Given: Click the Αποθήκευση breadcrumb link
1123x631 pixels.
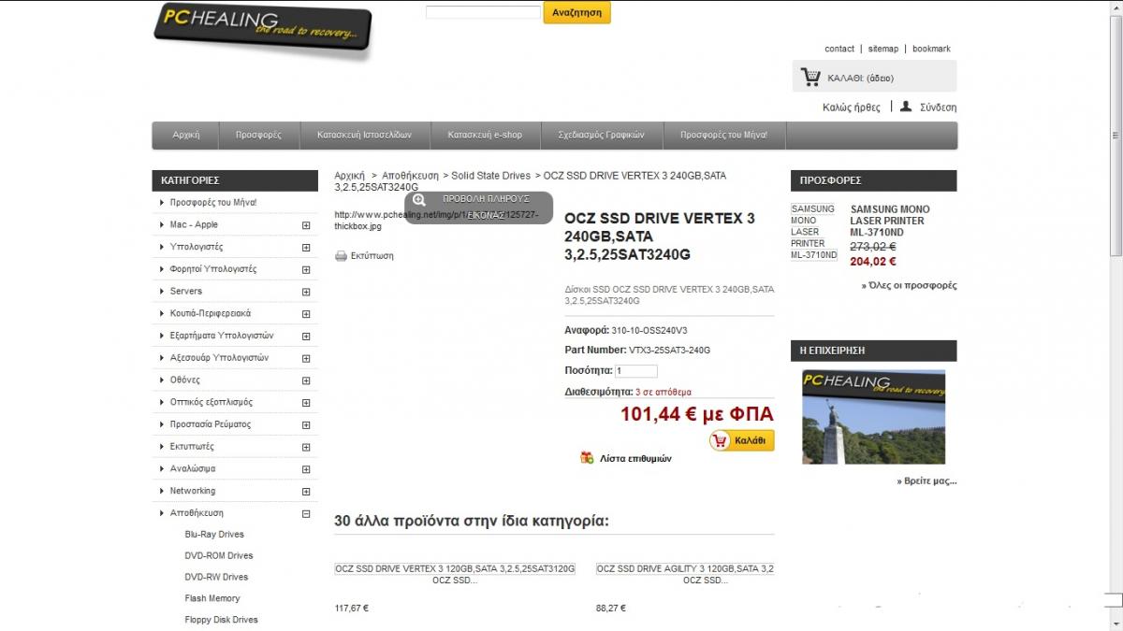Looking at the screenshot, I should pyautogui.click(x=410, y=176).
